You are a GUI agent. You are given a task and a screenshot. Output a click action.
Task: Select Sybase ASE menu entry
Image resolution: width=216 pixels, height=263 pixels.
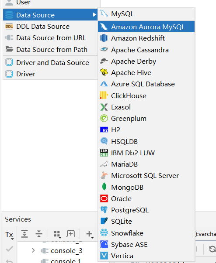(x=146, y=244)
